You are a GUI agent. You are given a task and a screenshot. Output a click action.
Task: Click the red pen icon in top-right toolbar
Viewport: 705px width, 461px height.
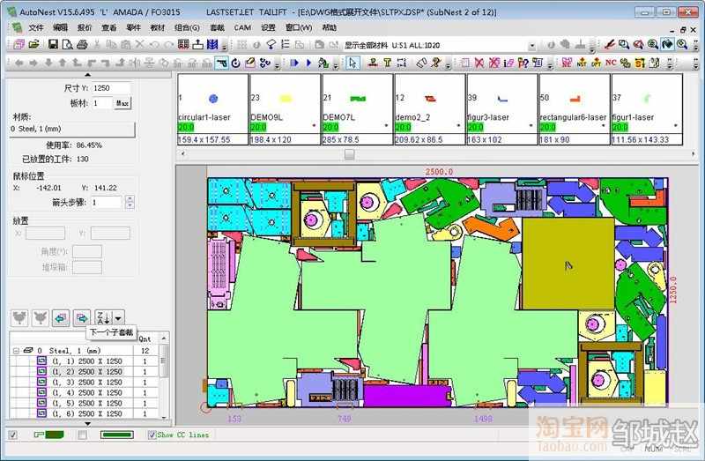click(x=609, y=45)
